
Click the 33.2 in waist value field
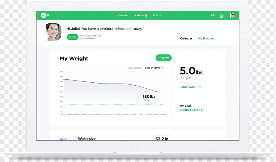pyautogui.click(x=162, y=138)
